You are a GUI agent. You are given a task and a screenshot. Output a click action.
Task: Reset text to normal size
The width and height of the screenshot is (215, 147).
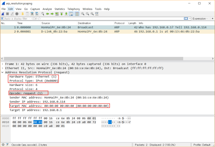click(92, 14)
